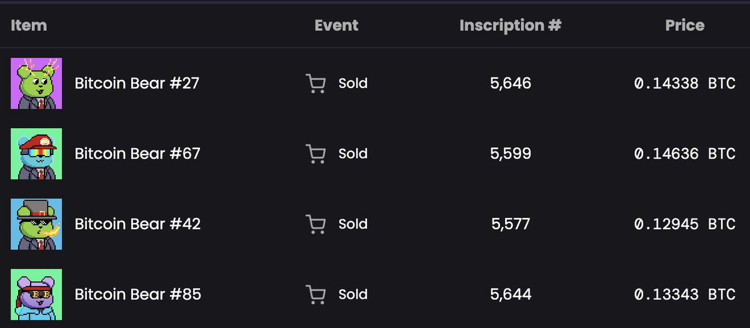
Task: Go to Bitcoin Bear #42 details
Action: [137, 224]
